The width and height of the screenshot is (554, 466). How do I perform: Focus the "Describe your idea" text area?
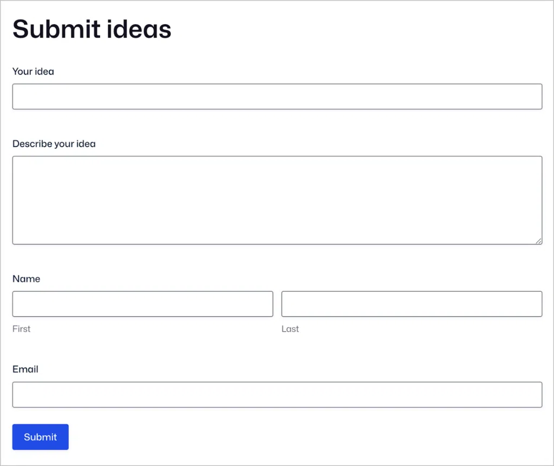pyautogui.click(x=277, y=200)
